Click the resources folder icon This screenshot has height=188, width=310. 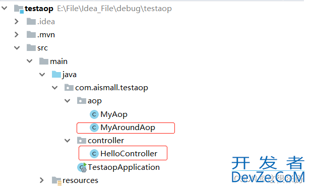click(x=57, y=180)
